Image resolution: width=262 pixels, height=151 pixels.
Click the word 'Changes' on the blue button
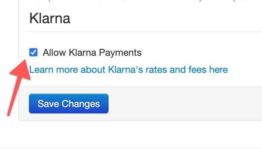tap(81, 104)
